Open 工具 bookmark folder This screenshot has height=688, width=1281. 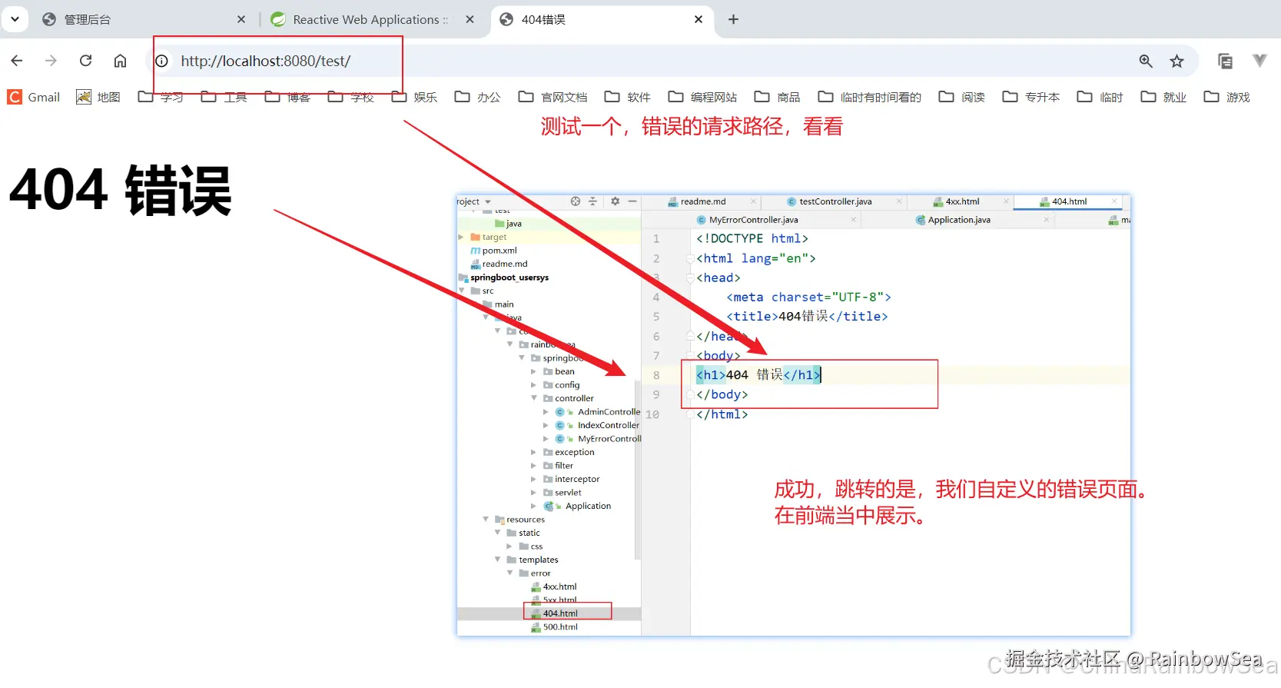pyautogui.click(x=224, y=97)
